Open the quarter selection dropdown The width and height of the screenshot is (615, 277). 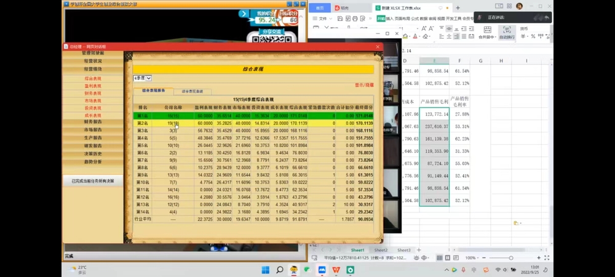(x=148, y=78)
